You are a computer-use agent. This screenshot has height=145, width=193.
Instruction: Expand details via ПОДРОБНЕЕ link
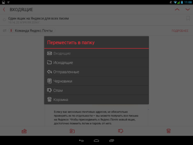click(x=180, y=31)
